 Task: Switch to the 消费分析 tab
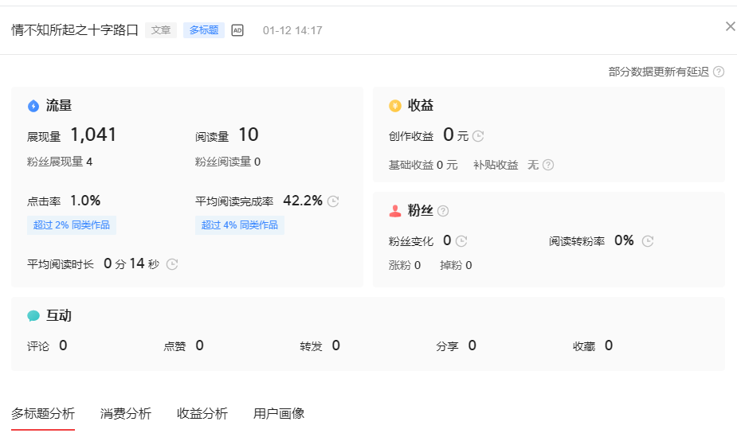click(126, 413)
